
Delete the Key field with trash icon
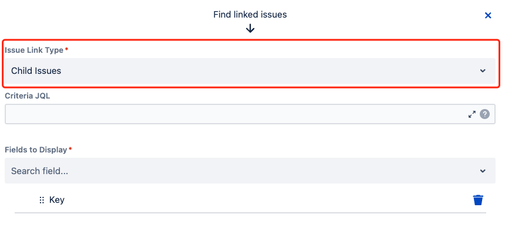coord(478,200)
